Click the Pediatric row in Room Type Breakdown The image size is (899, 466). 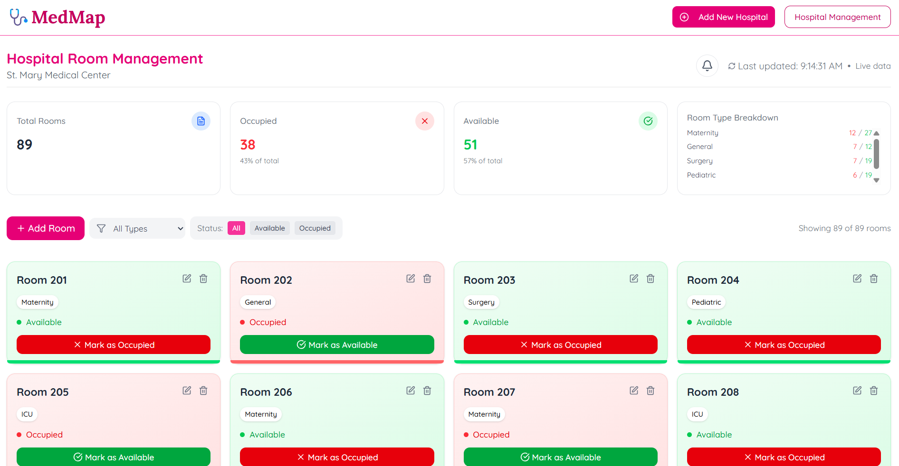pos(779,175)
